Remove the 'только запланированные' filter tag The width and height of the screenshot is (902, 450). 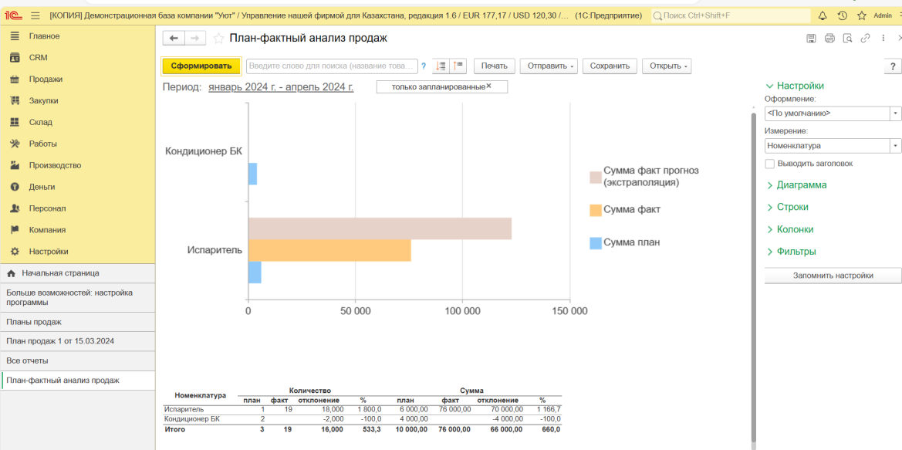coord(488,86)
